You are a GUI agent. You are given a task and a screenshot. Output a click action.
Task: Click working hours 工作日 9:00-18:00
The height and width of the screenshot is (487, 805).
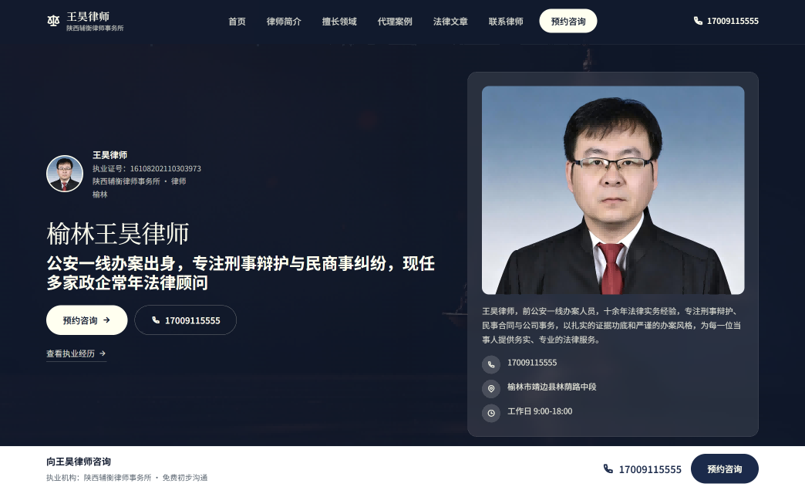(x=540, y=411)
